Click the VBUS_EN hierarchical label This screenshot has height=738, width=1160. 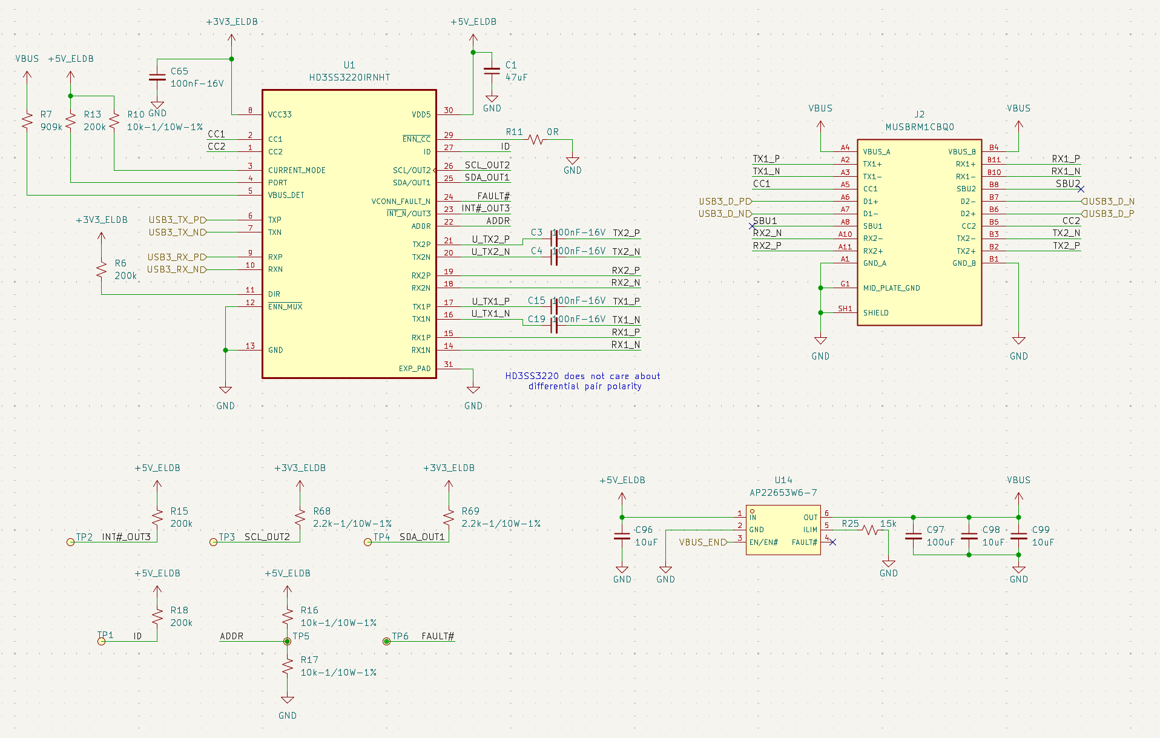[704, 542]
